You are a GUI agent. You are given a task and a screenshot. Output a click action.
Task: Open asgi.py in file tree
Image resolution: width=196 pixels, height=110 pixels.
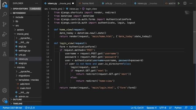pos(22,46)
